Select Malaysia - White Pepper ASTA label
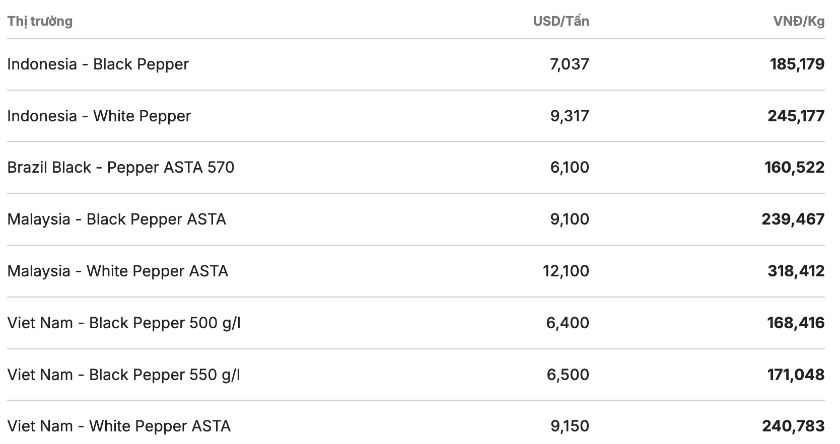Image resolution: width=840 pixels, height=444 pixels. [x=118, y=271]
